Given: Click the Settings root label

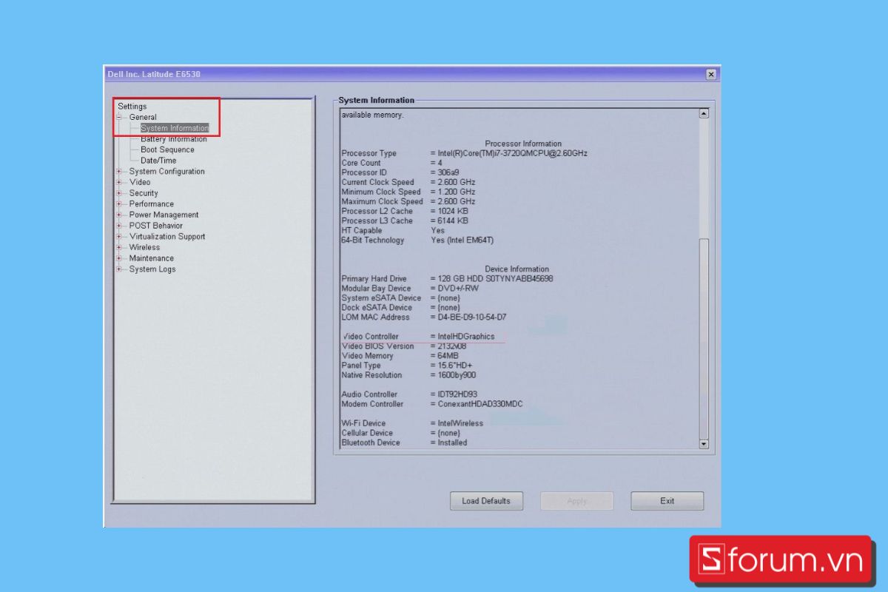Looking at the screenshot, I should tap(132, 107).
